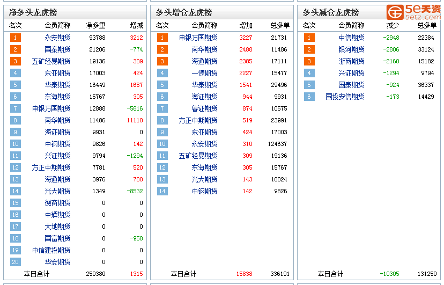Click the 银河期货 member link

[351, 49]
